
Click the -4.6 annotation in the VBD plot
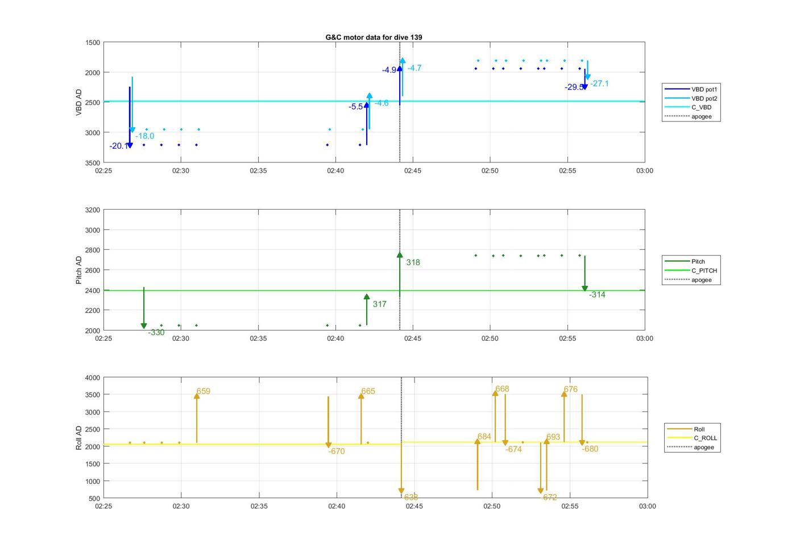(x=382, y=103)
